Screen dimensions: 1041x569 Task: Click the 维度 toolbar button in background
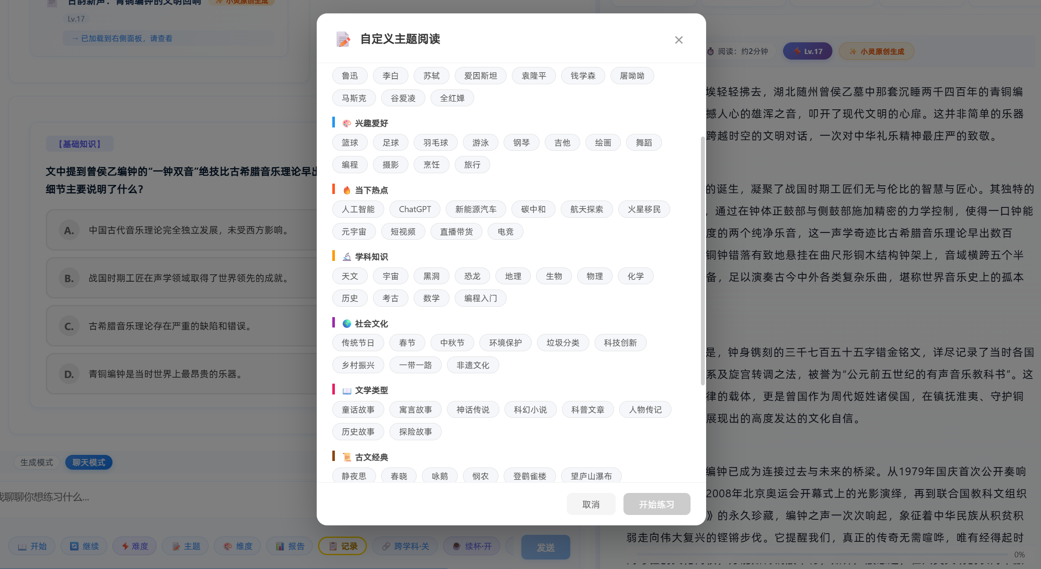[238, 546]
